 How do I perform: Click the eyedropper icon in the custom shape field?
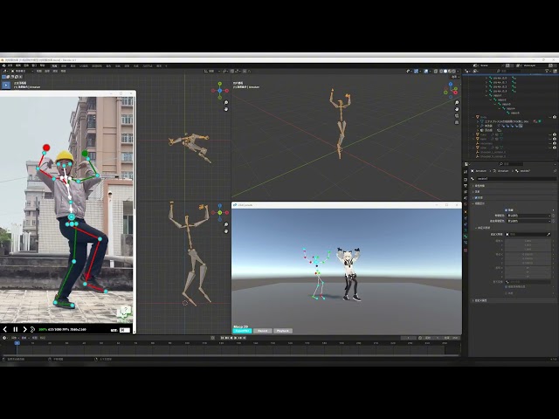tap(549, 235)
